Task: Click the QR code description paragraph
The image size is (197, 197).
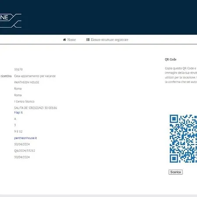Action: (181, 75)
